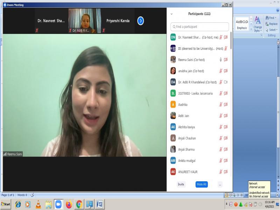Click the Word taskbar icon
Viewport: 280px width, 210px height.
point(99,204)
